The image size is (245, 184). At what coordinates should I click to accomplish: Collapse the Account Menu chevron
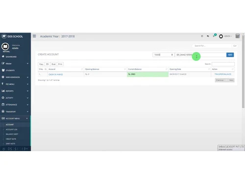(27, 118)
